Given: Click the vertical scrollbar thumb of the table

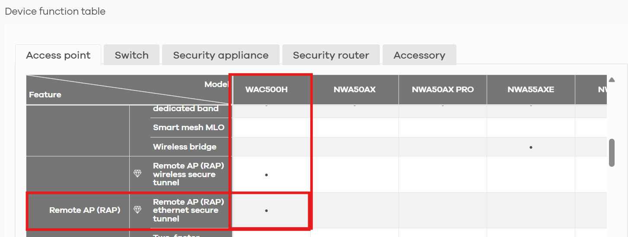Looking at the screenshot, I should [x=612, y=153].
